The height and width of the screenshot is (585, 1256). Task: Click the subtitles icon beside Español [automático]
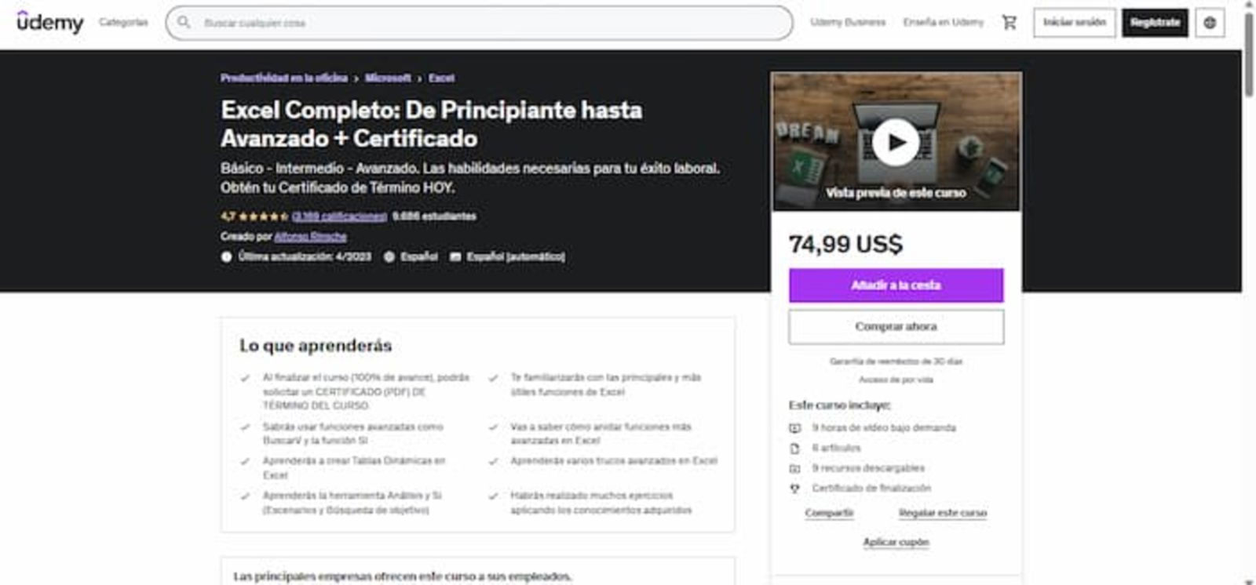455,256
